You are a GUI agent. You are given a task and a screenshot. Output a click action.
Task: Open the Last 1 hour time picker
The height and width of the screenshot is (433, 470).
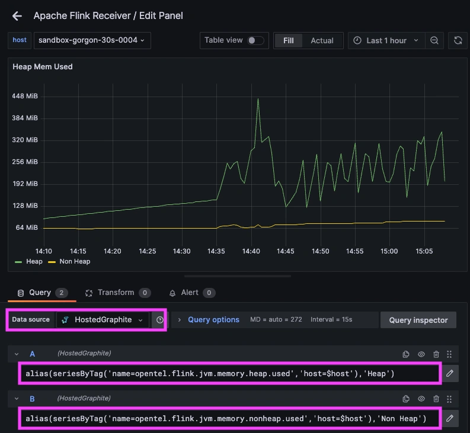(x=386, y=40)
